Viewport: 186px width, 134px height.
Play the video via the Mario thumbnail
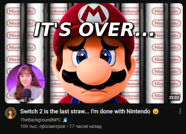[94, 53]
